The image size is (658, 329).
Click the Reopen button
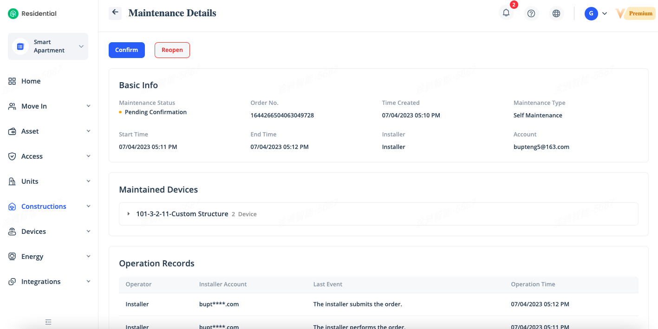pos(172,50)
